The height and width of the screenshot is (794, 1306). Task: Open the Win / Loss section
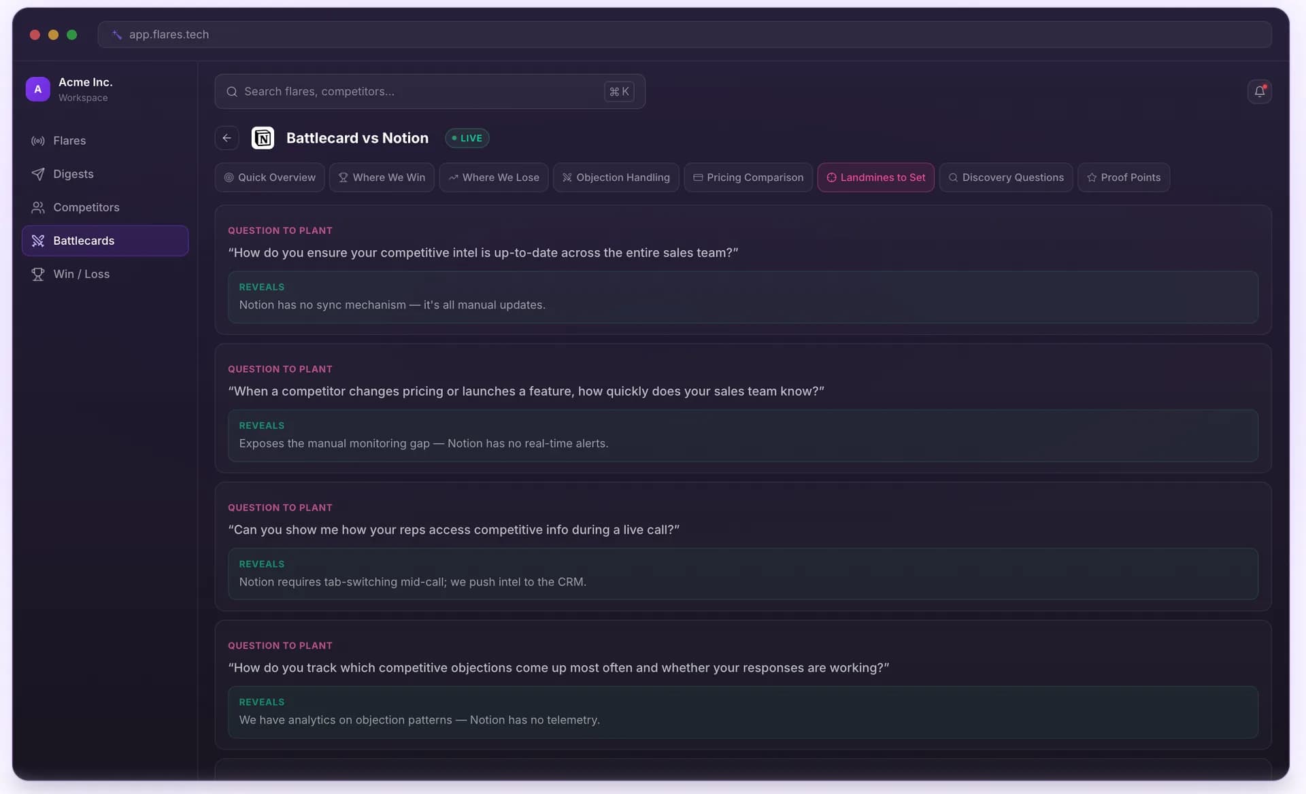[x=105, y=274]
